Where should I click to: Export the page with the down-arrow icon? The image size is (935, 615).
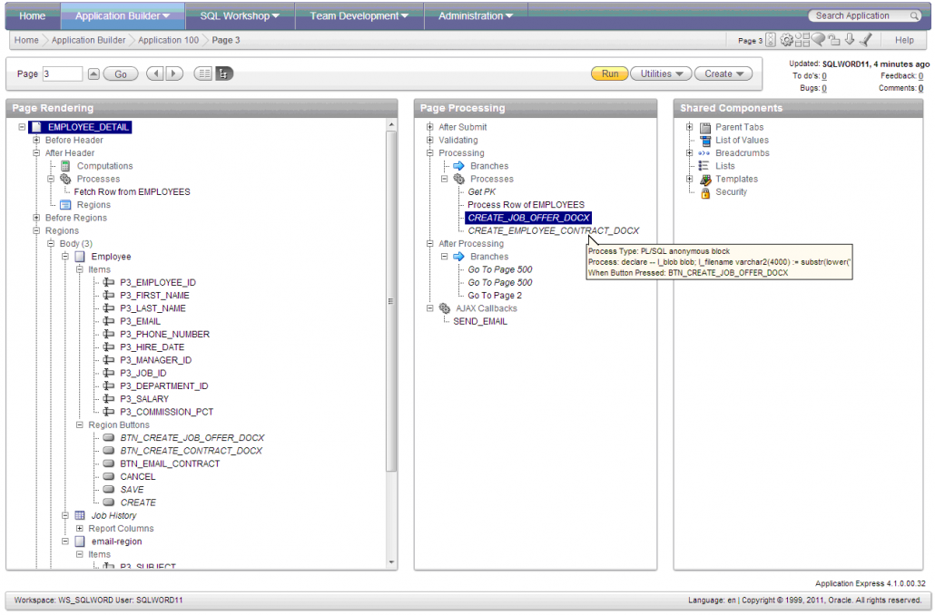coord(850,39)
